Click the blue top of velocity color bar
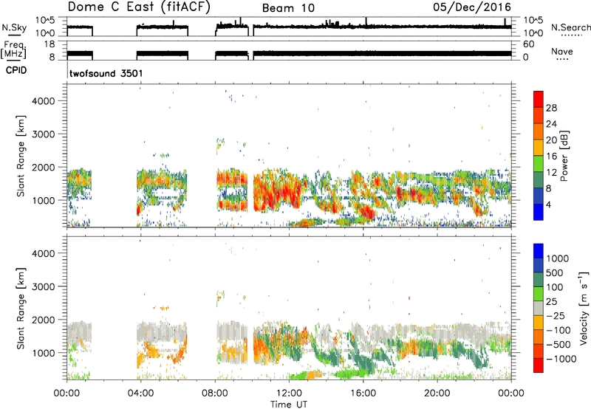591x409 pixels. pyautogui.click(x=539, y=251)
